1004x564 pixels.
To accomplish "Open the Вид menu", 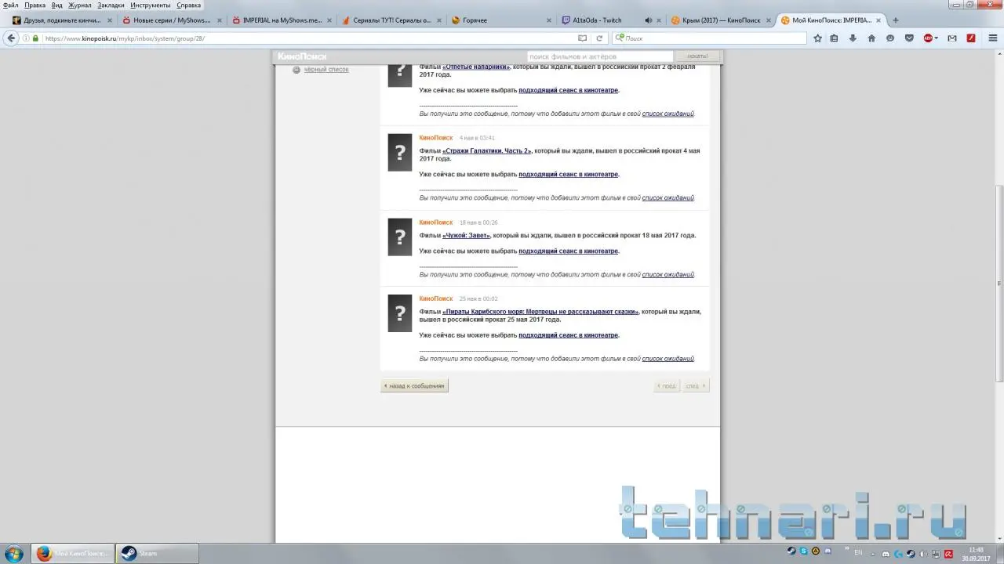I will pyautogui.click(x=57, y=5).
